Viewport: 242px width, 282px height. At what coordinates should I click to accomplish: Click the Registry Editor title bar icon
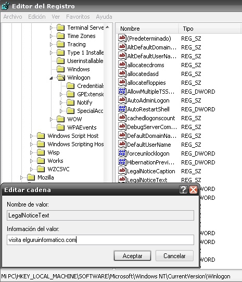click(x=5, y=6)
